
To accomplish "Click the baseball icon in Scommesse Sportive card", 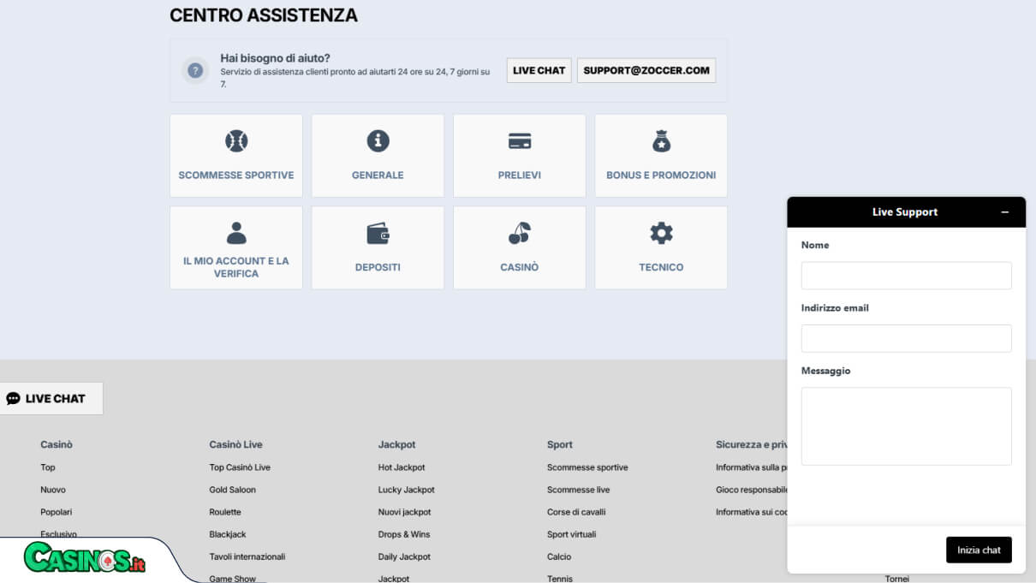I will [x=236, y=140].
